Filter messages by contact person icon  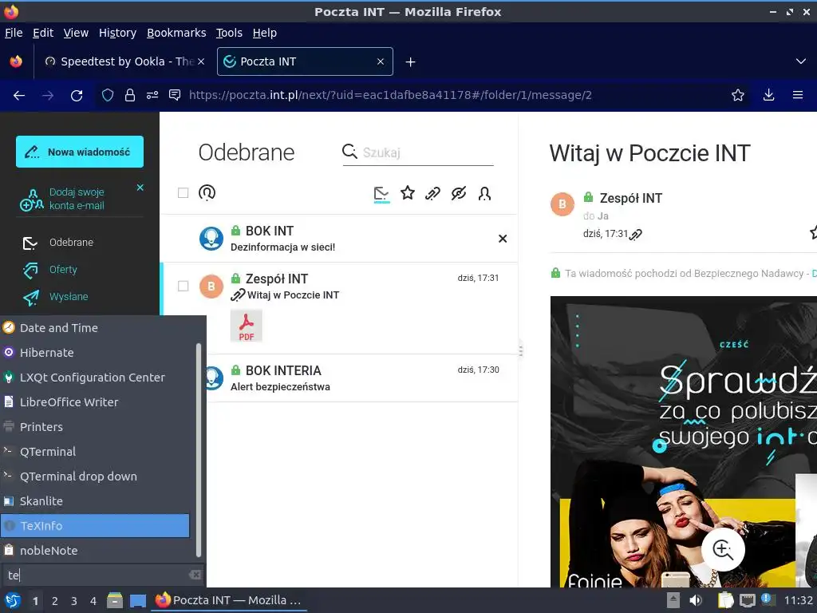(x=484, y=194)
